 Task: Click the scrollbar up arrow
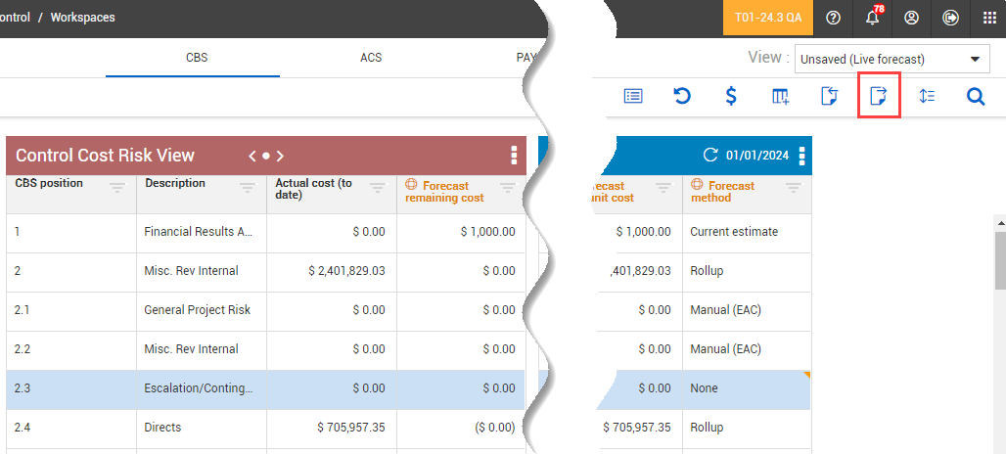click(x=1000, y=222)
